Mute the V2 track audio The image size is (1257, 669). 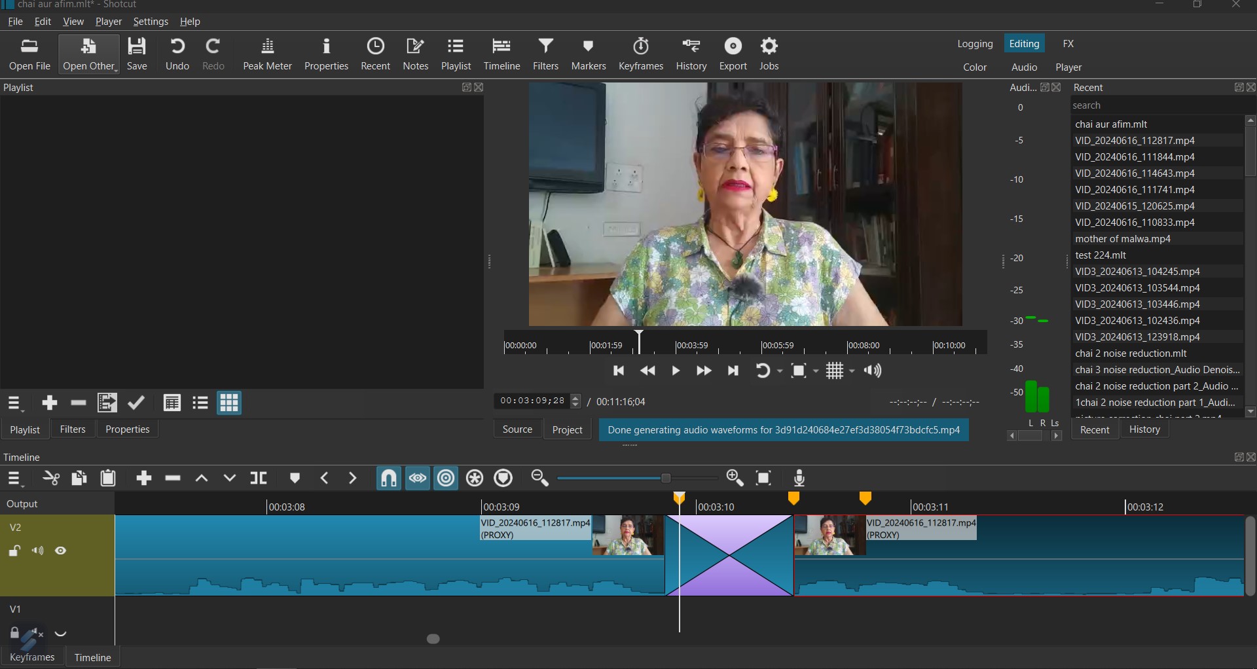click(x=38, y=551)
